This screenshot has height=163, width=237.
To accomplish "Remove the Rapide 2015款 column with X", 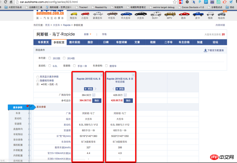I will (x=102, y=75).
